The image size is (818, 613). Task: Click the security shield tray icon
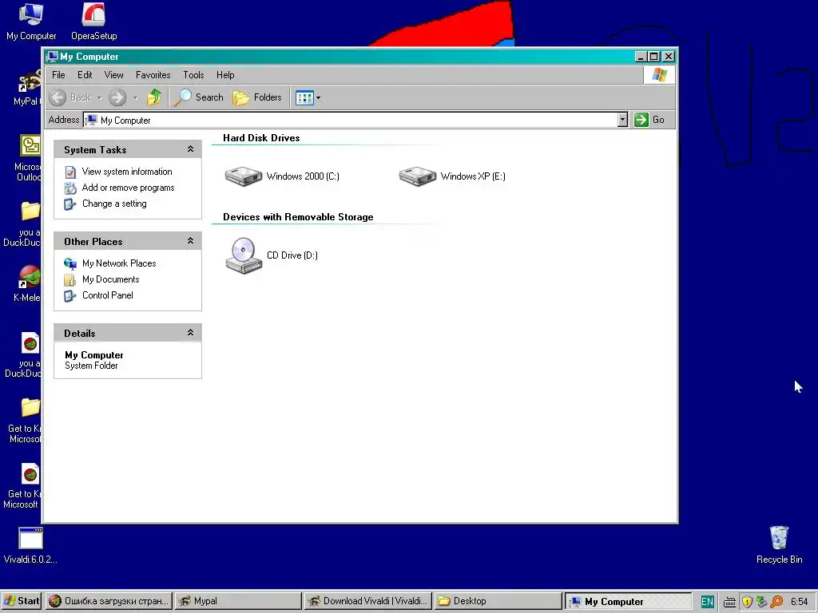[x=747, y=602]
